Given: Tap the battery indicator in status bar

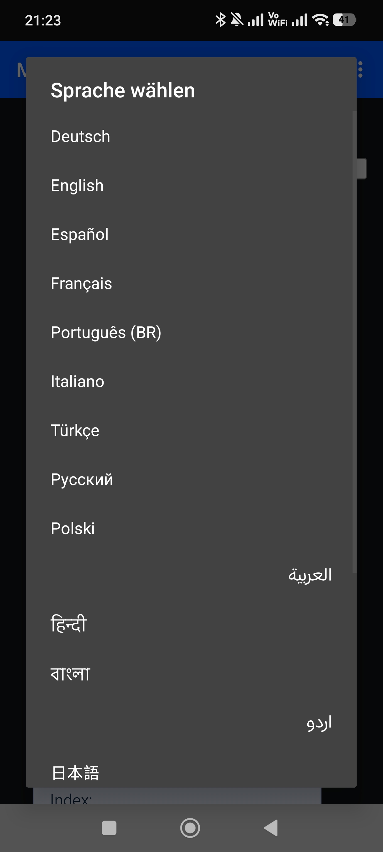Looking at the screenshot, I should point(344,20).
